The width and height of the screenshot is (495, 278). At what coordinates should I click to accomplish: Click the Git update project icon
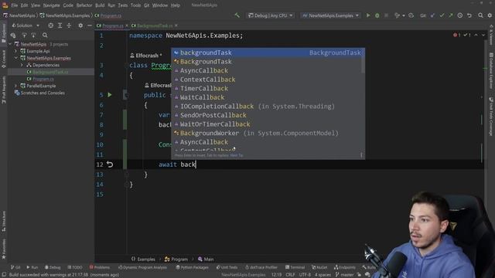click(x=432, y=15)
